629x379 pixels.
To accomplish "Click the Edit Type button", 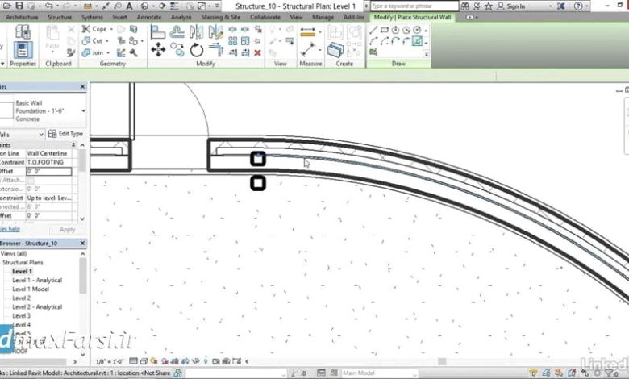I will (x=65, y=134).
